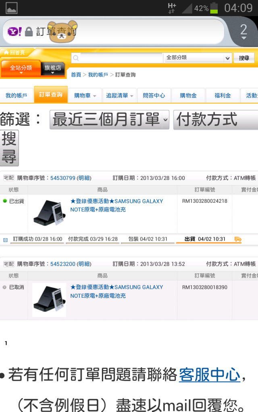Click the 訂購日期 2013/03/28 13:52 text

coord(149,264)
